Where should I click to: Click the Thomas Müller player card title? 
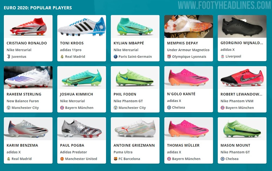(183, 145)
